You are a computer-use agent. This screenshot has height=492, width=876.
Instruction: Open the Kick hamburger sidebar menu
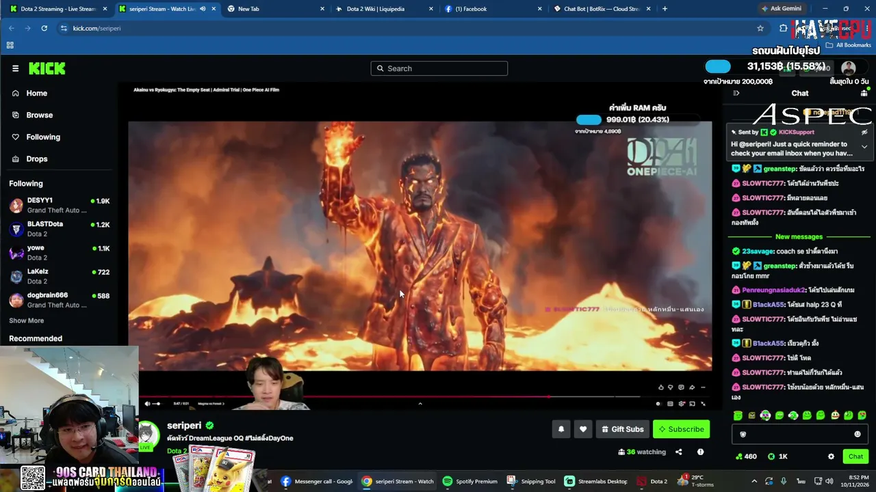tap(15, 68)
